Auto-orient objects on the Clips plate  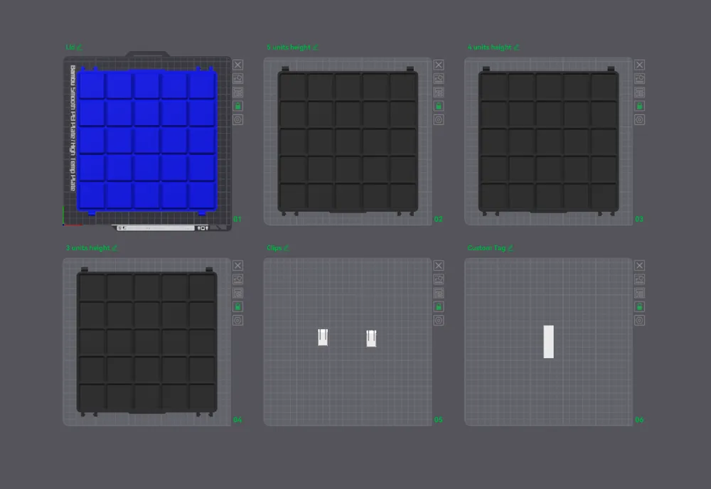(x=439, y=279)
